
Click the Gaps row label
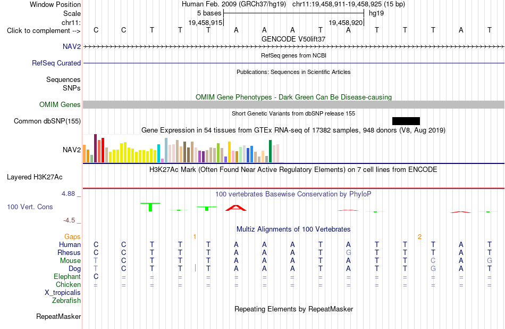(72, 237)
